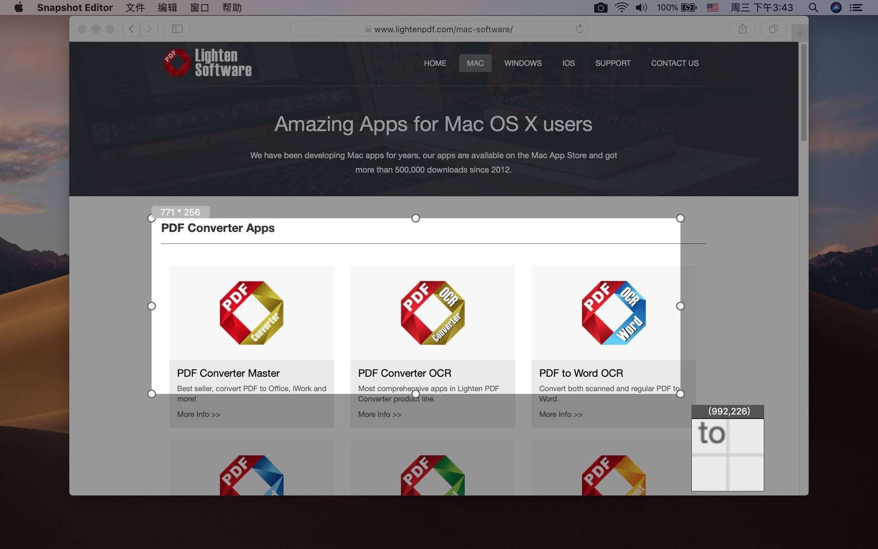The height and width of the screenshot is (549, 878).
Task: Open the PDF to Word OCR title link
Action: pos(581,373)
